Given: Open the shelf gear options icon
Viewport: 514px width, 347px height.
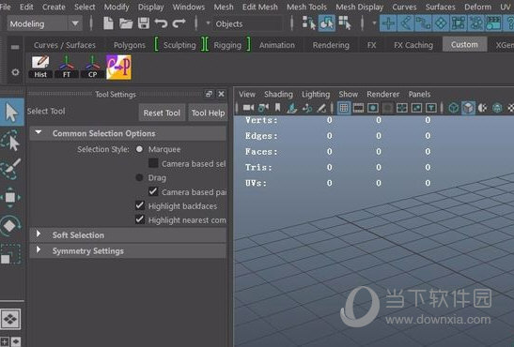Looking at the screenshot, I should coord(15,72).
